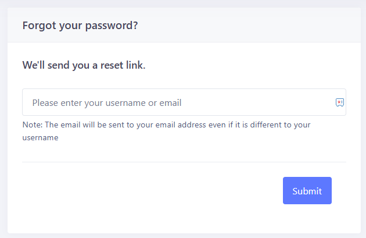Click the 'Please enter your username' placeholder
Image resolution: width=366 pixels, height=238 pixels.
107,103
